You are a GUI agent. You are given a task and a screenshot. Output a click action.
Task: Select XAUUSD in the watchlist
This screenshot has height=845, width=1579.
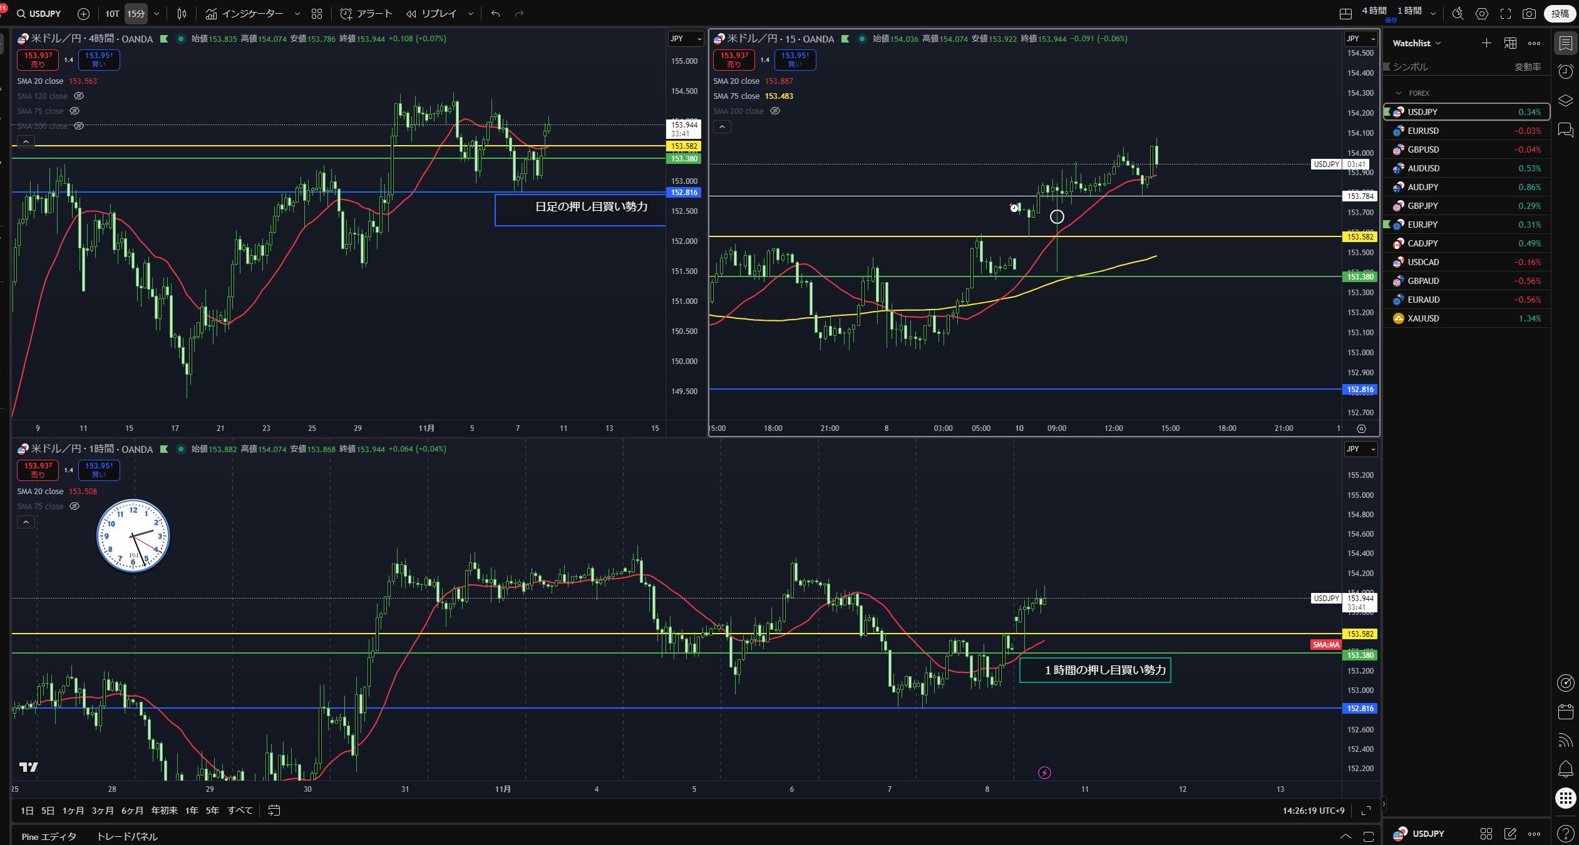click(1423, 318)
